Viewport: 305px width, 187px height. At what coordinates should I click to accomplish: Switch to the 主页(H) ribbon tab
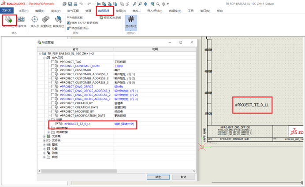(x=23, y=11)
